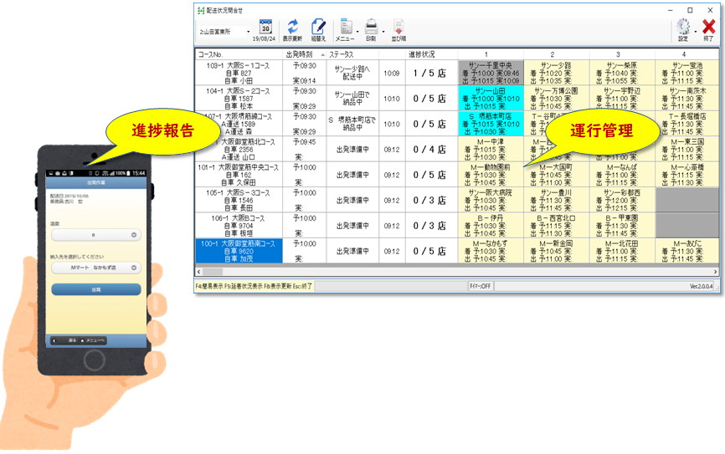This screenshot has height=454, width=725.
Task: Click the horizontal scrollbar right arrow
Action: (x=715, y=272)
